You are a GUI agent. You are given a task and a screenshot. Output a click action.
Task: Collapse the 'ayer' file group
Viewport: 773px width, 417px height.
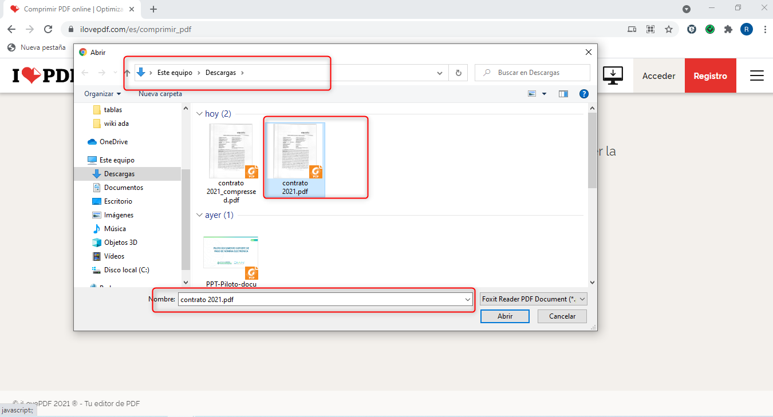(200, 215)
